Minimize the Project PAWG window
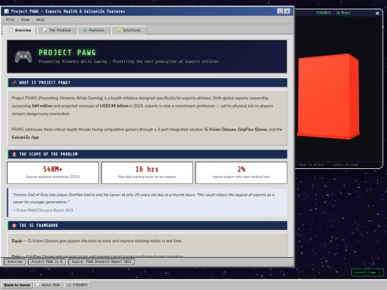 click(x=280, y=11)
